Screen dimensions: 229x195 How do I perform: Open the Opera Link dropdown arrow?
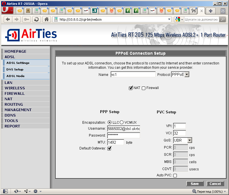tap(20, 191)
